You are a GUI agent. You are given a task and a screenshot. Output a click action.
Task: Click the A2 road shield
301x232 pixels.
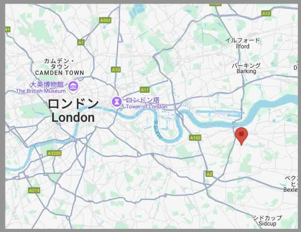tap(209, 174)
